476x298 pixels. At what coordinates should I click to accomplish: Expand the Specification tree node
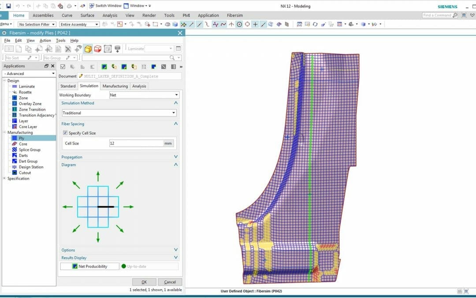(x=4, y=178)
